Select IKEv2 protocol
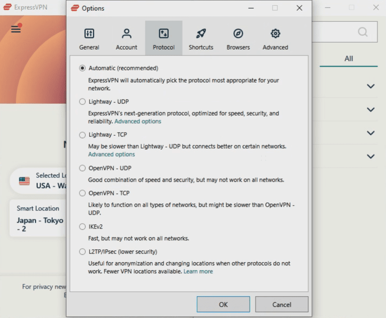The width and height of the screenshot is (386, 318). (x=83, y=226)
